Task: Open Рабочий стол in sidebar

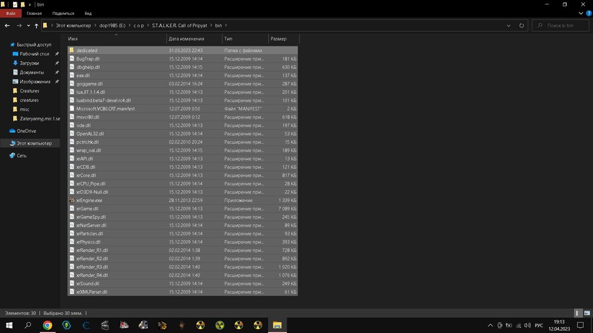Action: coord(34,54)
